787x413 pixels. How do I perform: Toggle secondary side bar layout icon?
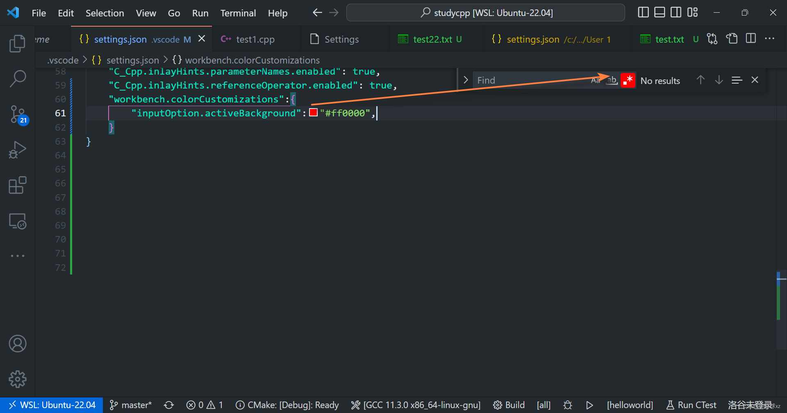(676, 12)
